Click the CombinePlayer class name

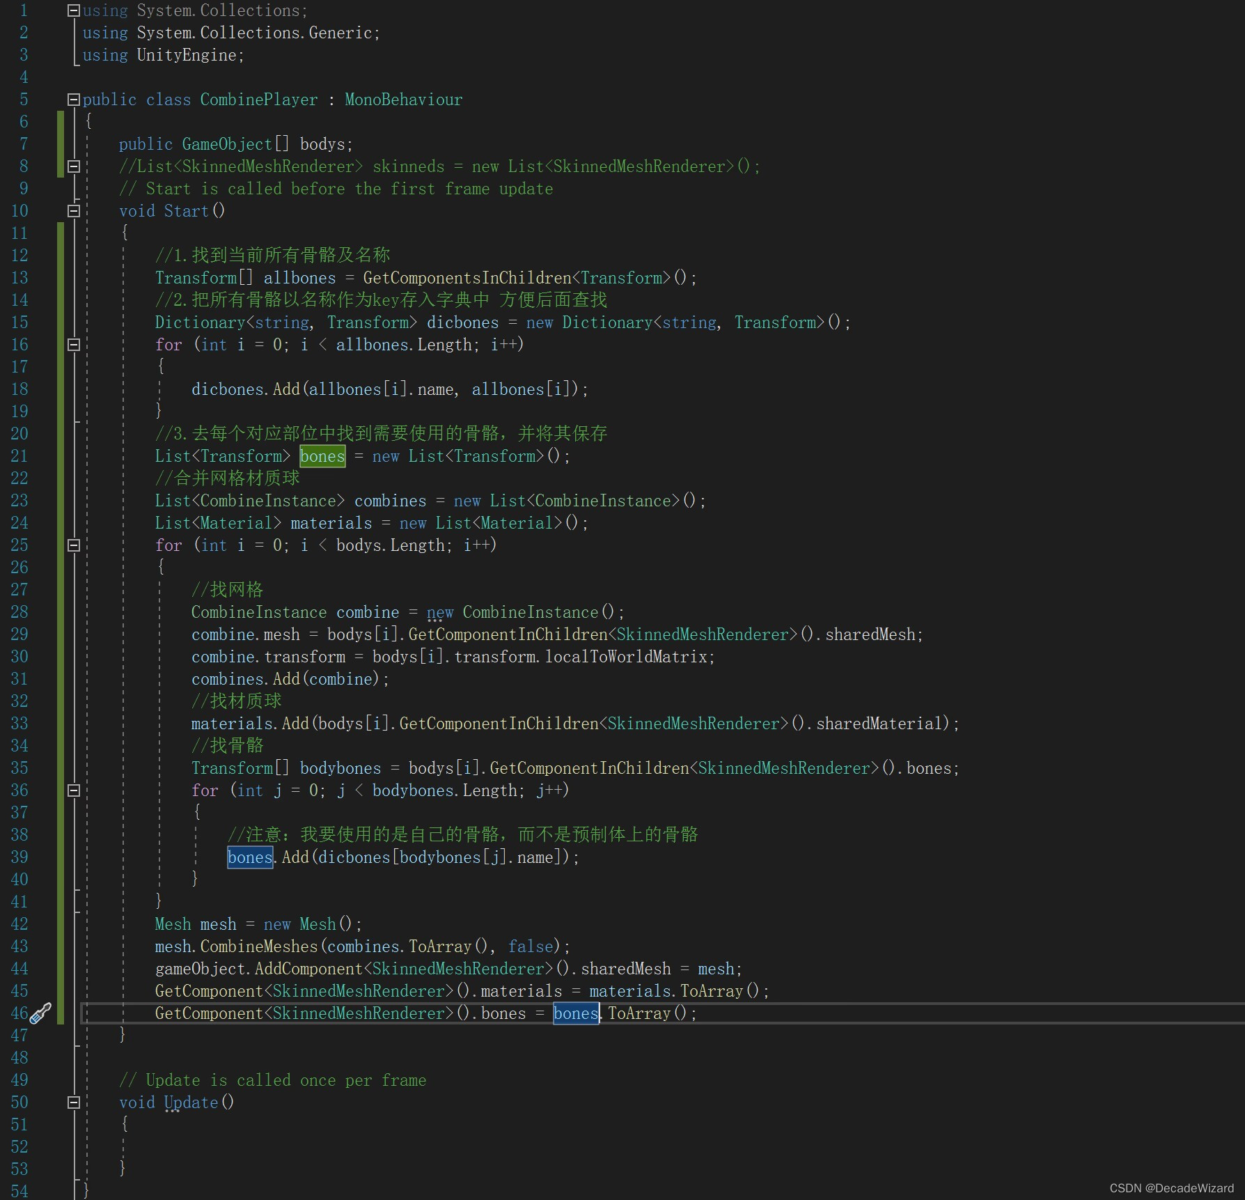pyautogui.click(x=259, y=100)
